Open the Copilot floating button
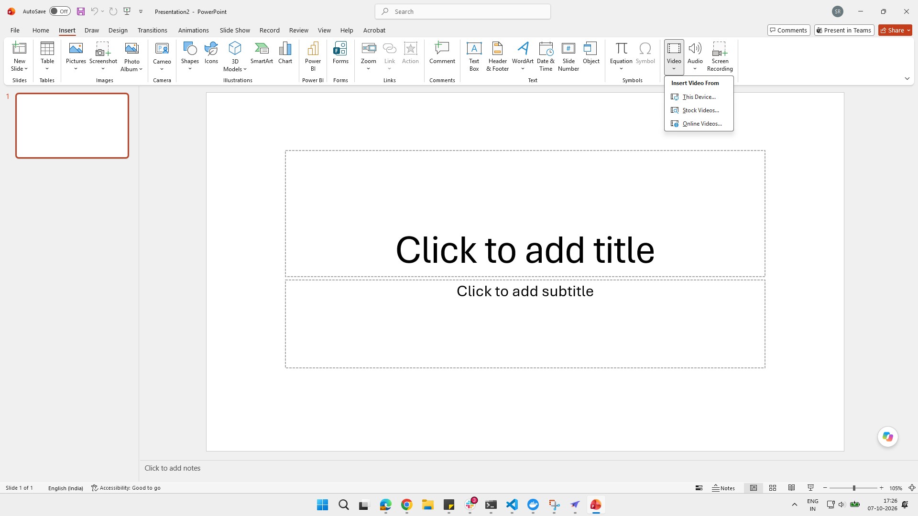The height and width of the screenshot is (516, 918). tap(888, 437)
